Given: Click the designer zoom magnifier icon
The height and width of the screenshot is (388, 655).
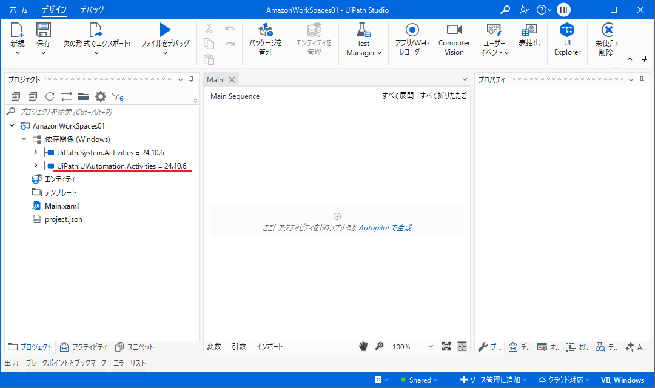Looking at the screenshot, I should 379,346.
